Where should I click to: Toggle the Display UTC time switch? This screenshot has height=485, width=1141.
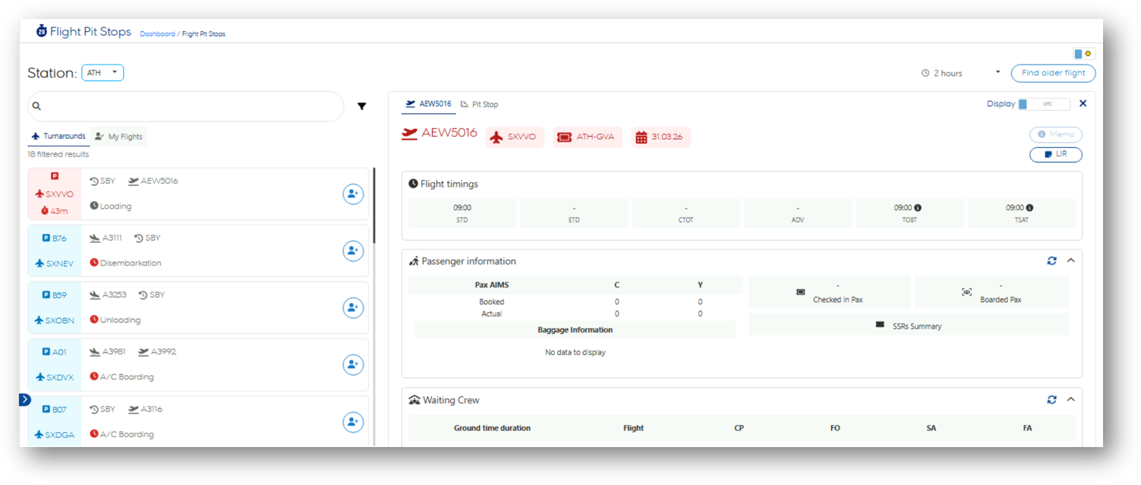pos(1044,104)
